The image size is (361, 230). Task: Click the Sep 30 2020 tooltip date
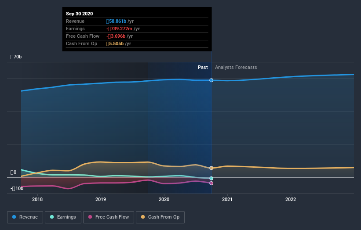tap(80, 14)
